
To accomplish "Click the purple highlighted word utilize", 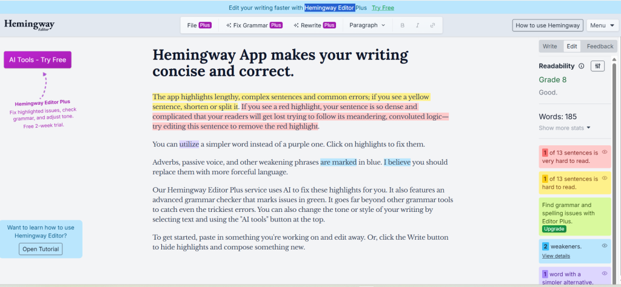I will tap(189, 144).
